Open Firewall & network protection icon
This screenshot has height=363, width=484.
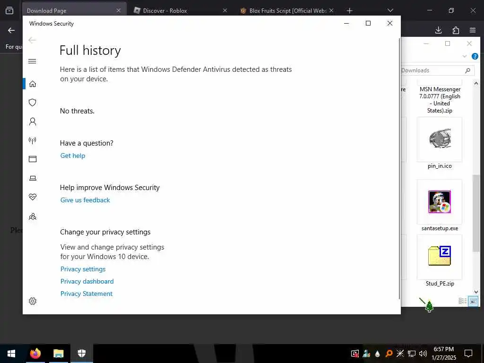click(33, 140)
